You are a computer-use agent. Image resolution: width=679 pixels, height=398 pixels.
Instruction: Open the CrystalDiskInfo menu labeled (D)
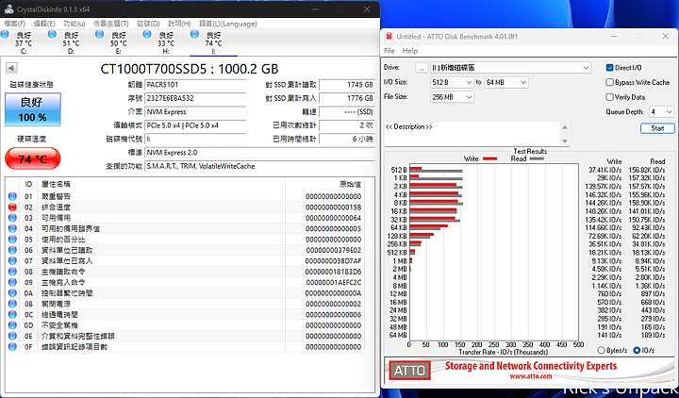pyautogui.click(x=149, y=24)
